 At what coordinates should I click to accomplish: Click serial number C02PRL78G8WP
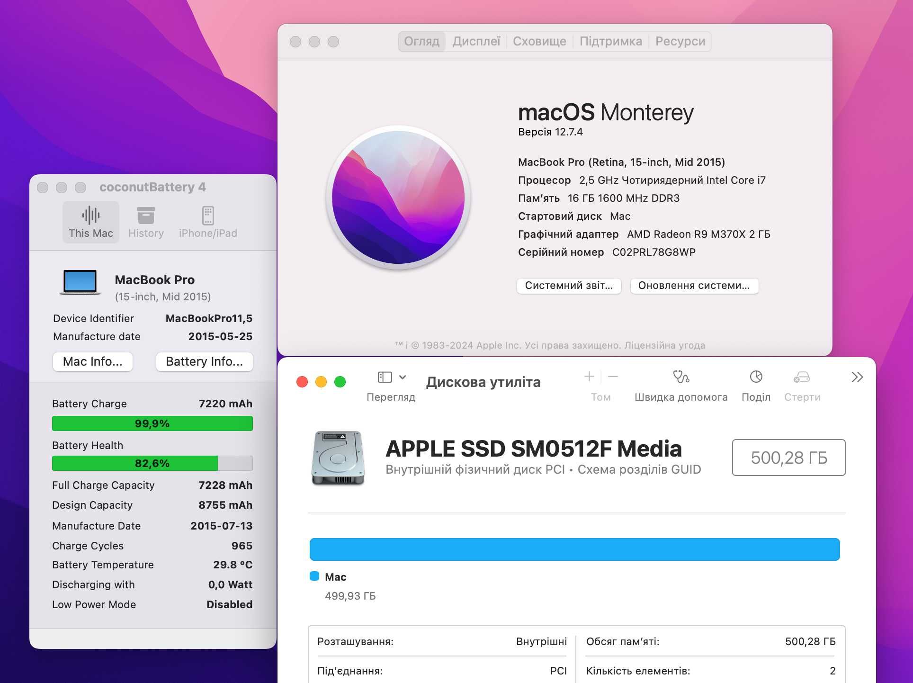pyautogui.click(x=653, y=252)
